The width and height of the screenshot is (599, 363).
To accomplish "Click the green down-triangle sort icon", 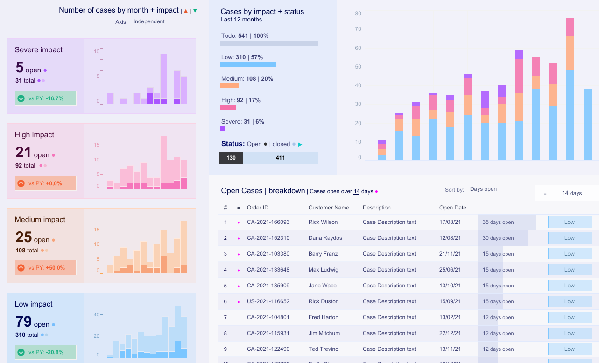I will [x=195, y=11].
